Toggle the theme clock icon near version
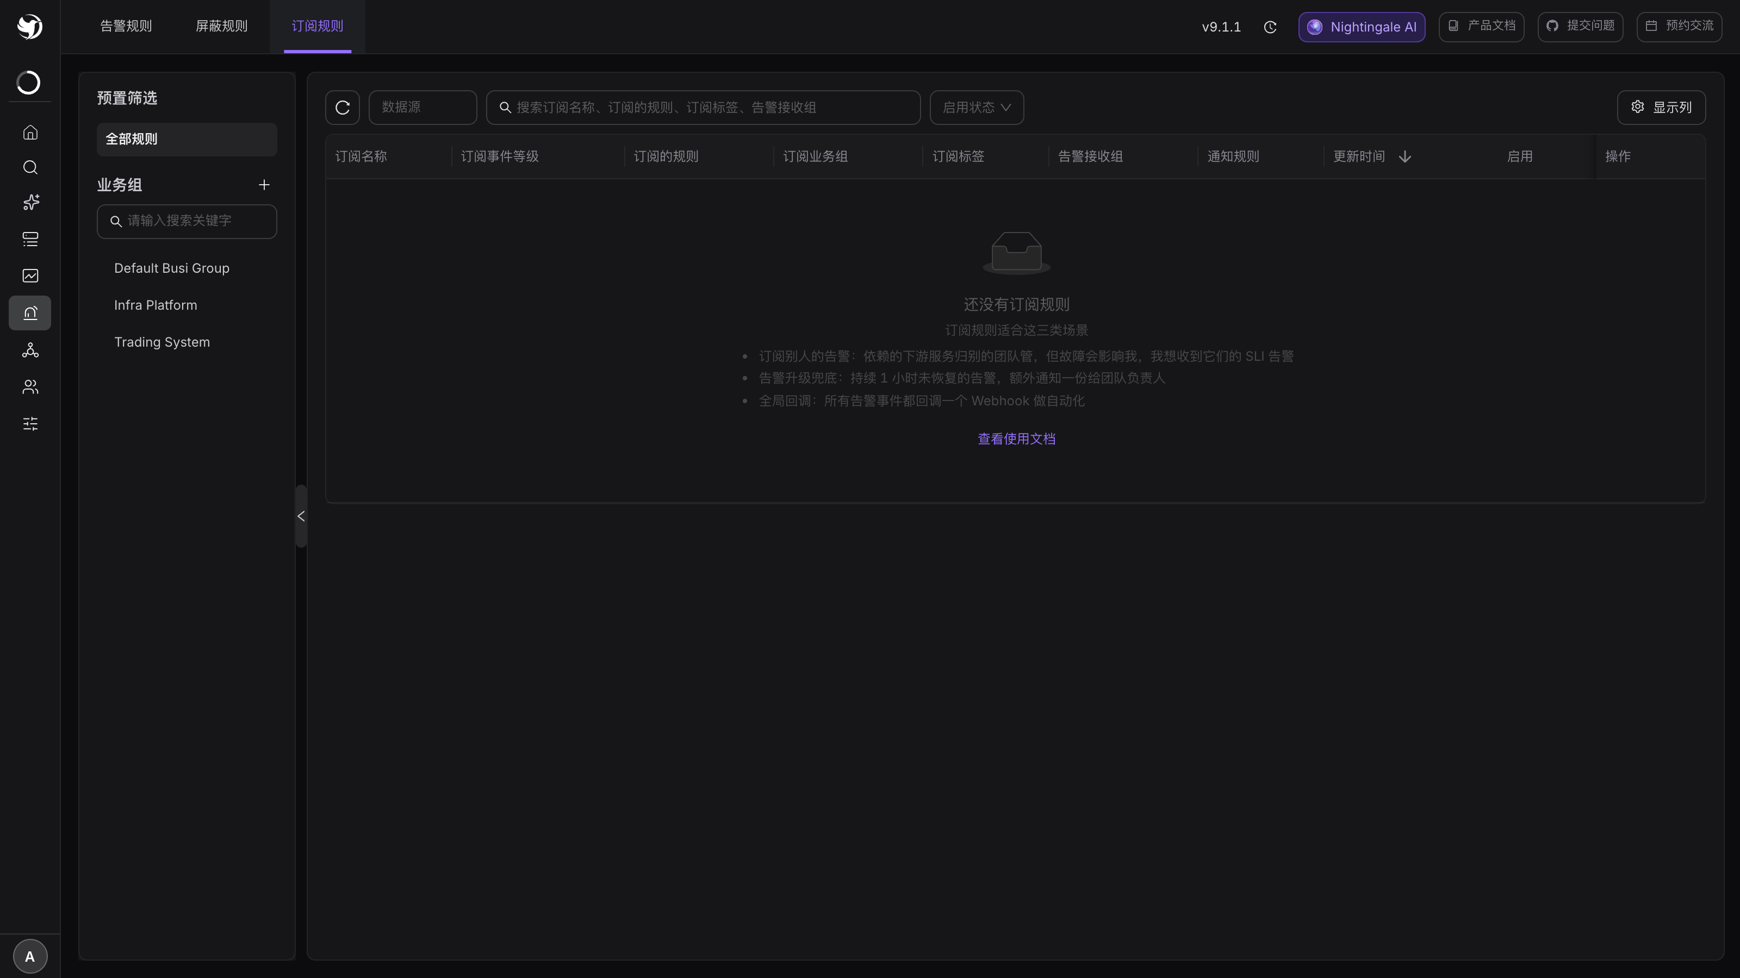1740x978 pixels. pyautogui.click(x=1270, y=27)
